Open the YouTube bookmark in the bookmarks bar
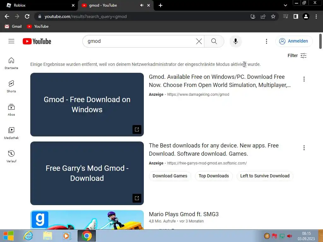This screenshot has width=323, height=242. pyautogui.click(x=38, y=26)
